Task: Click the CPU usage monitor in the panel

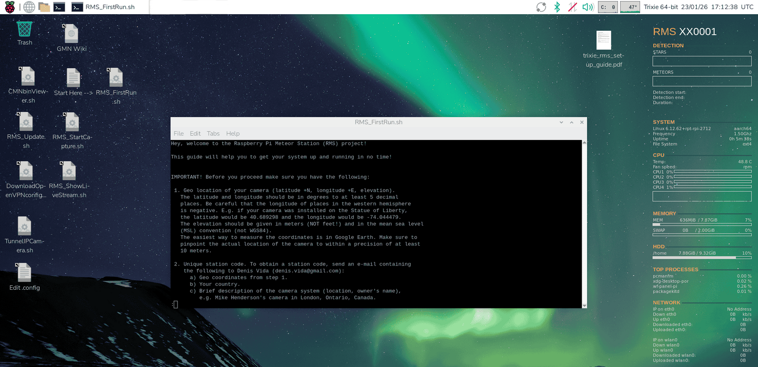Action: (x=607, y=7)
